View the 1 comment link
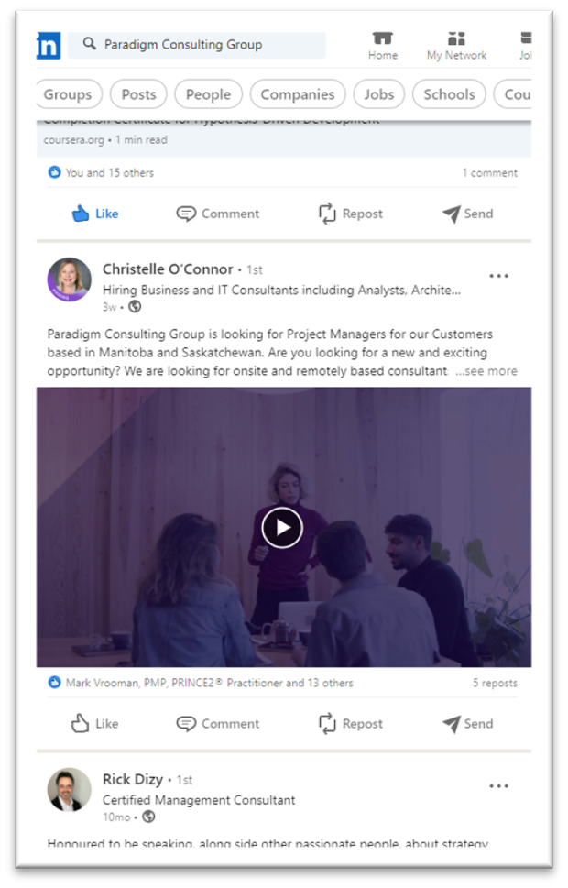568x888 pixels. [489, 172]
